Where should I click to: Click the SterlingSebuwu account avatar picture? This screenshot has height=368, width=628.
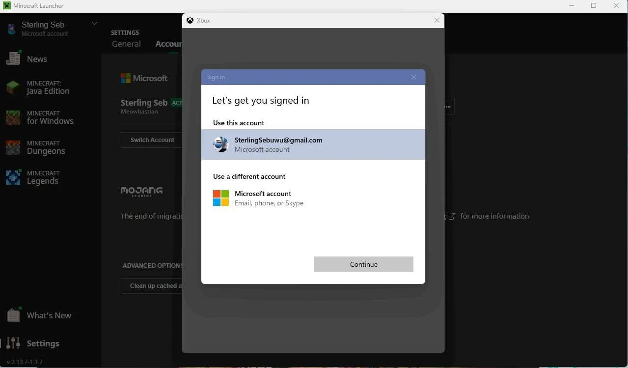(221, 144)
